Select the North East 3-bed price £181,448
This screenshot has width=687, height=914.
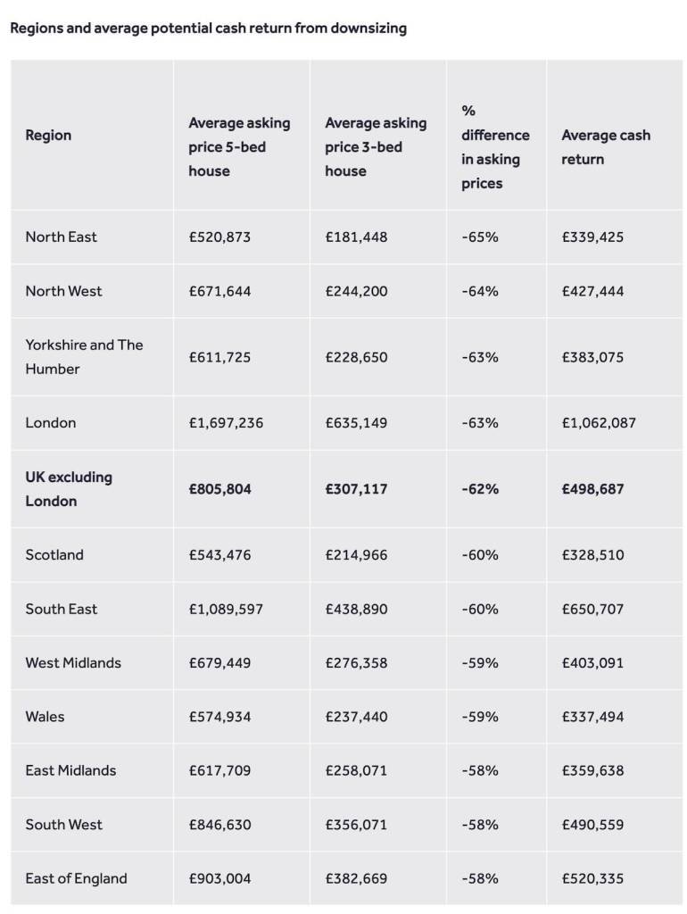[356, 237]
